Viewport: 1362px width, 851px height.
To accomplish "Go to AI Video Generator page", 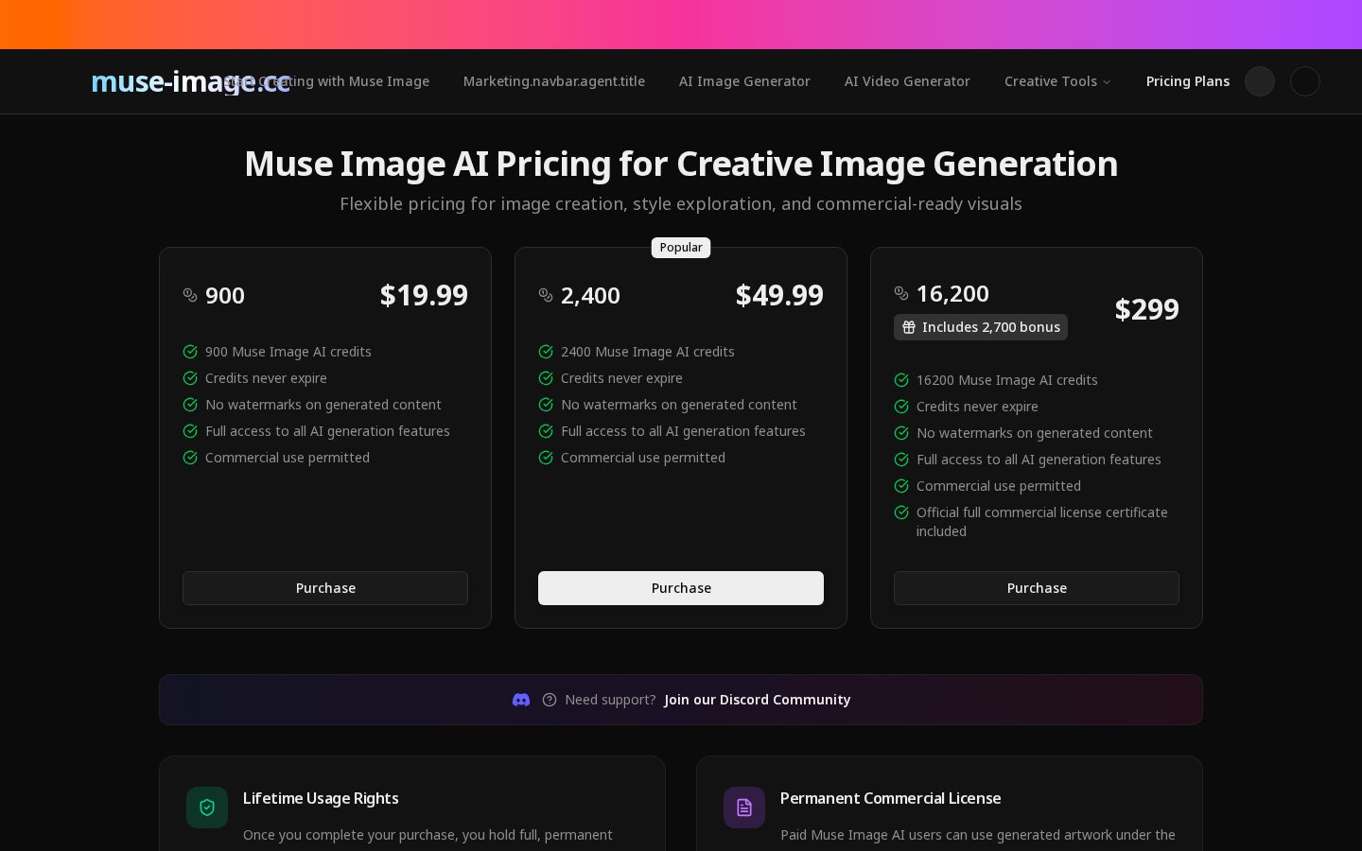I will point(907,81).
